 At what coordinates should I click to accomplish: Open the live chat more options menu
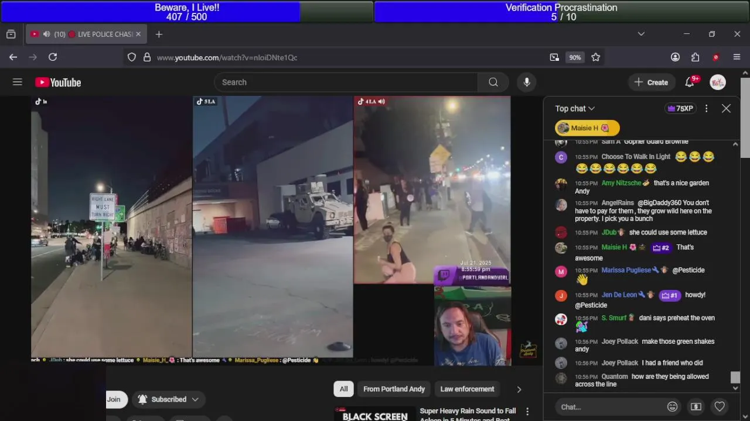(x=706, y=108)
